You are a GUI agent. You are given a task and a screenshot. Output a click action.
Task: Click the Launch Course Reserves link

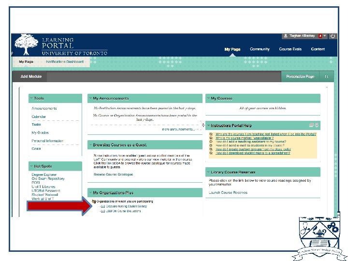coord(228,193)
